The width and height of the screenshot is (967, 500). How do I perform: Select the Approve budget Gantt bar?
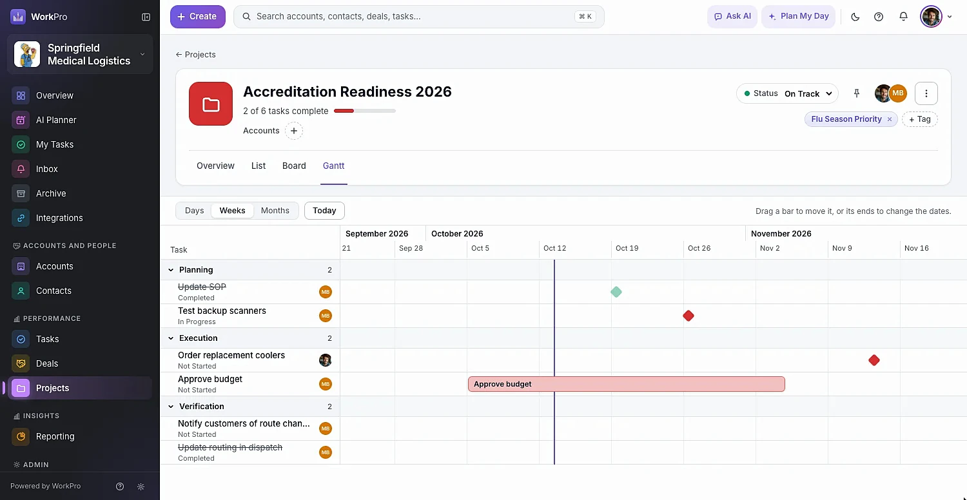627,384
